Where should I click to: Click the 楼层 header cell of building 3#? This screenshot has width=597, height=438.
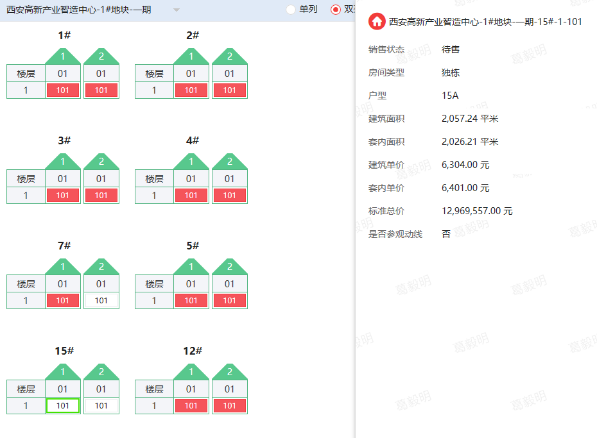(x=26, y=179)
